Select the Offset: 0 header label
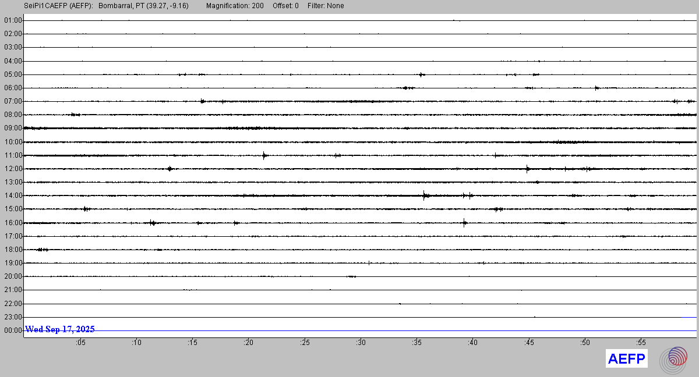This screenshot has width=699, height=377. (x=285, y=6)
